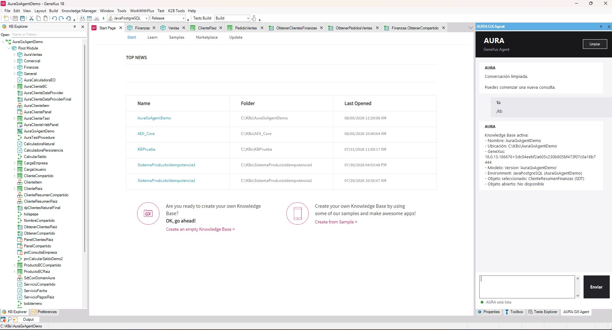Screen dimensions: 612x330
Task: Expand the AuraClienteBC node
Action: pos(14,86)
